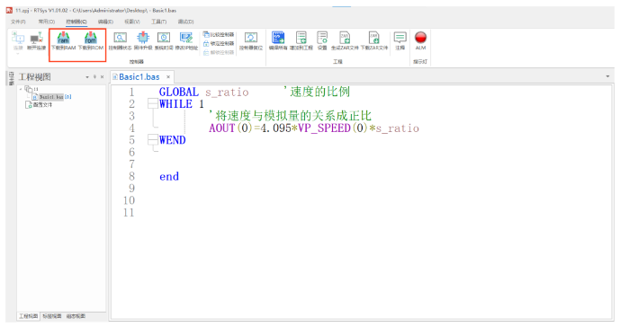This screenshot has height=327, width=620.
Task: Click the Download to RAM icon
Action: click(x=63, y=41)
